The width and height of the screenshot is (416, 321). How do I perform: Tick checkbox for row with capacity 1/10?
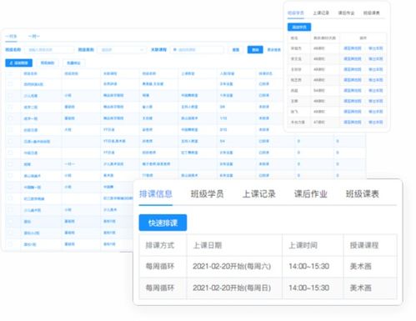point(11,118)
